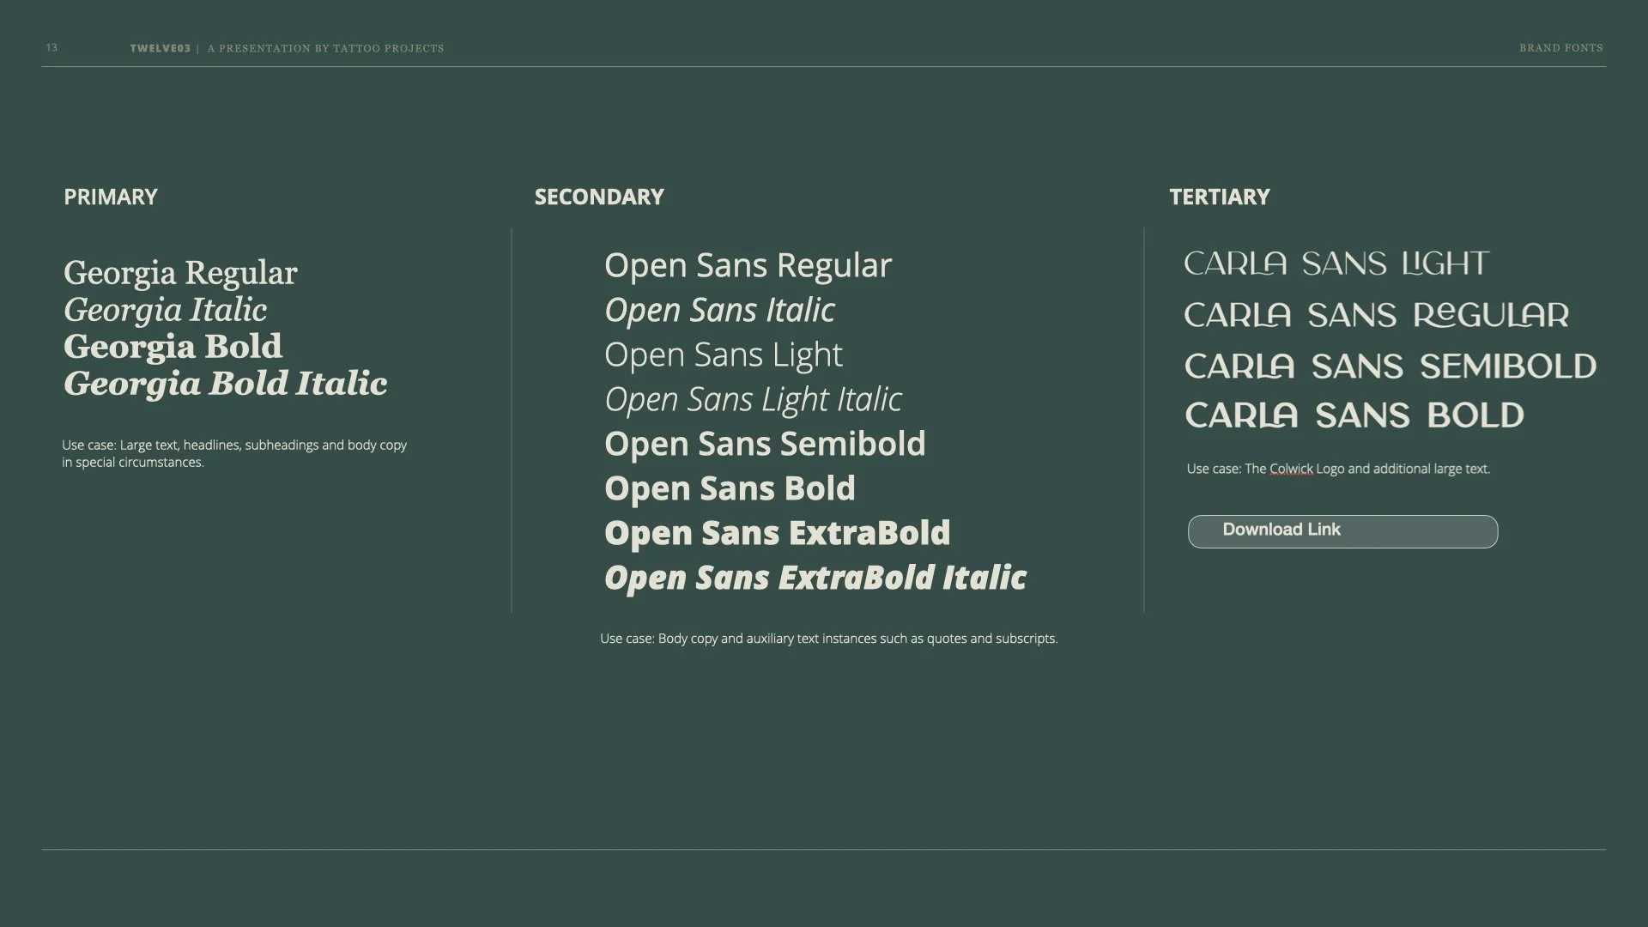1648x927 pixels.
Task: Click the Carla Sans Semibold sample line
Action: point(1390,367)
